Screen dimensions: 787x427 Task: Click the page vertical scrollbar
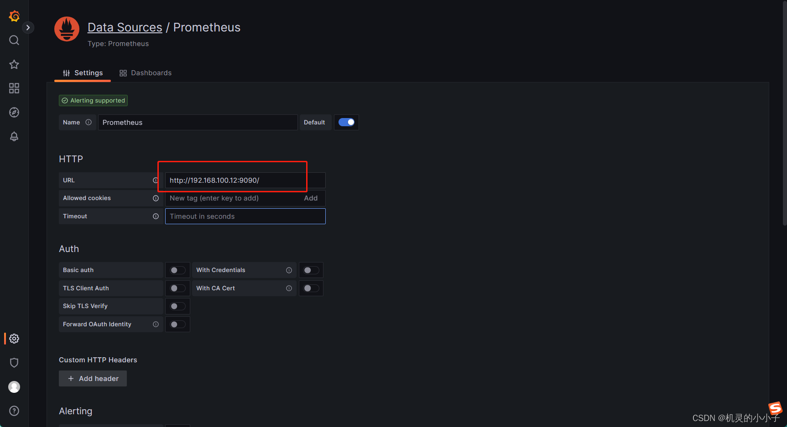click(784, 113)
